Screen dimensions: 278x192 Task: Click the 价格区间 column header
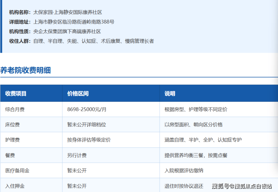(78, 94)
